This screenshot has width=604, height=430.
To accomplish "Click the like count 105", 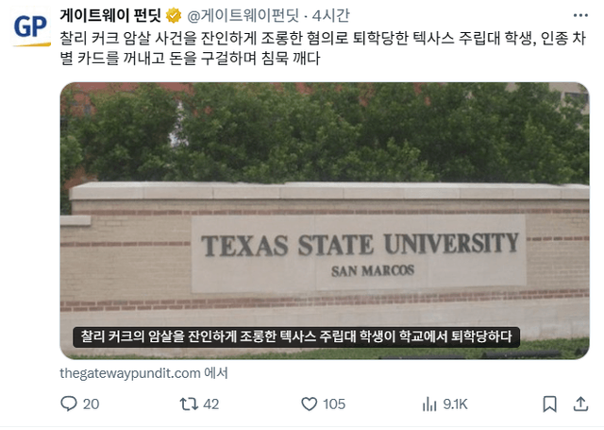I will (334, 404).
